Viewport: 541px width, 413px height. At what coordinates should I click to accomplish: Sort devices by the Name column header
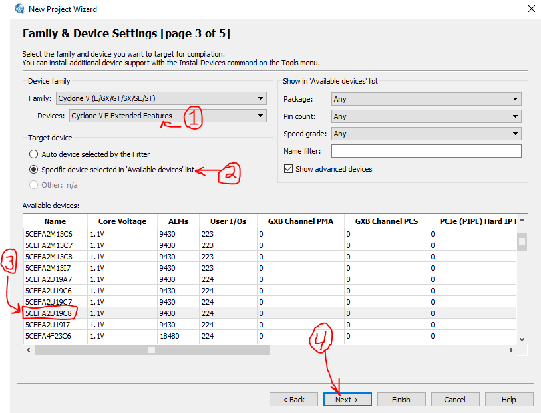(55, 221)
